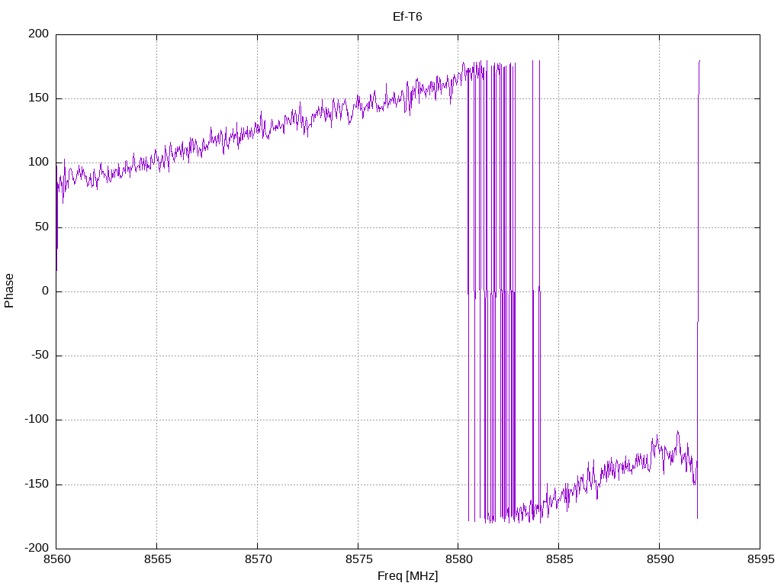Click the 8590 x-axis tick label
Image resolution: width=781 pixels, height=586 pixels.
(659, 559)
